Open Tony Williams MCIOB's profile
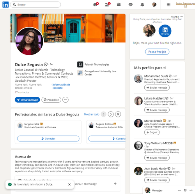Viewport: 195px width, 194px height. [x=158, y=143]
